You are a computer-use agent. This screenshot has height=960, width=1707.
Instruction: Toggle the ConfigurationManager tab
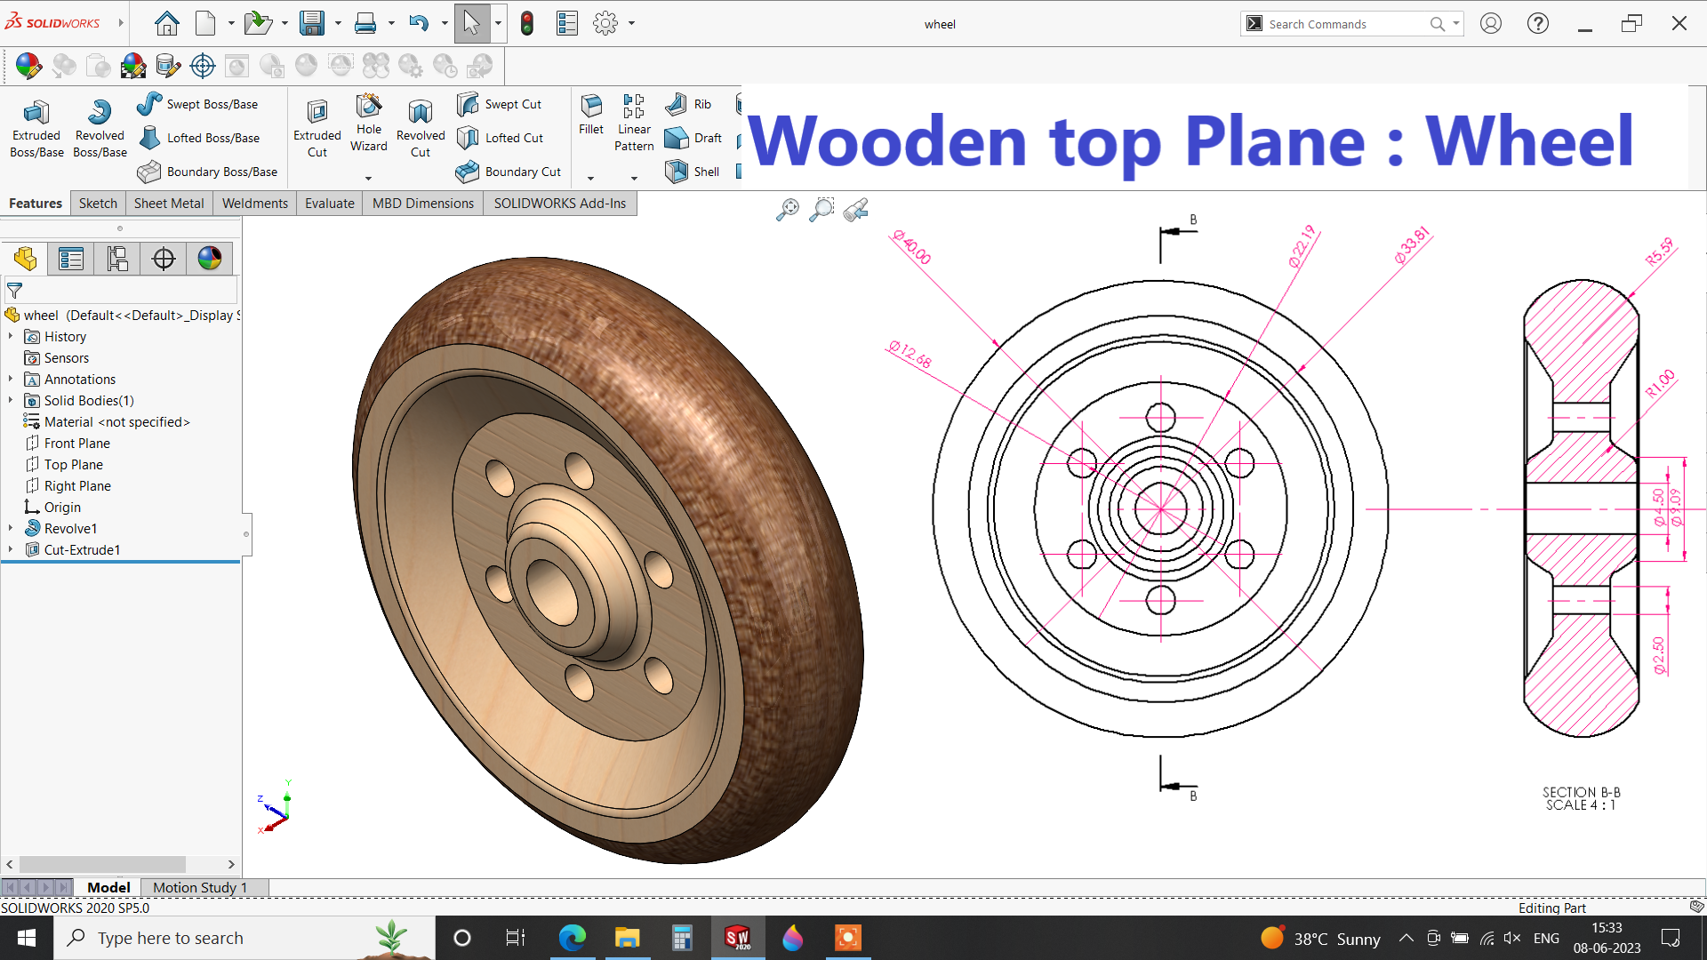[x=117, y=259]
